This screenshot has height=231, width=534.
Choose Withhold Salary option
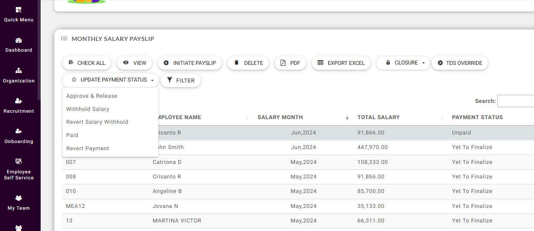click(88, 109)
